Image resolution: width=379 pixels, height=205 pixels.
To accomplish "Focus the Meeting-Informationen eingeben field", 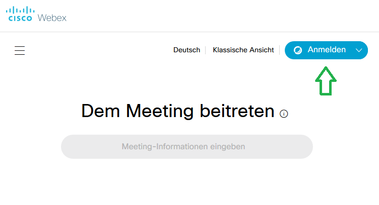I will coord(187,146).
